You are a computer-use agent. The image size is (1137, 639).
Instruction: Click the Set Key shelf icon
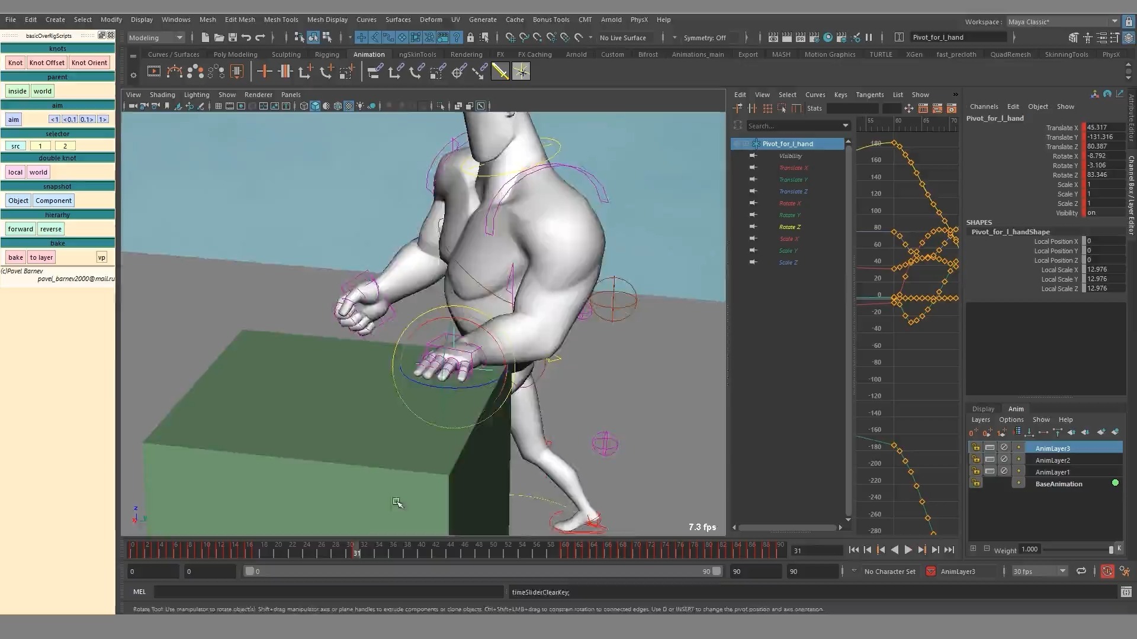264,72
